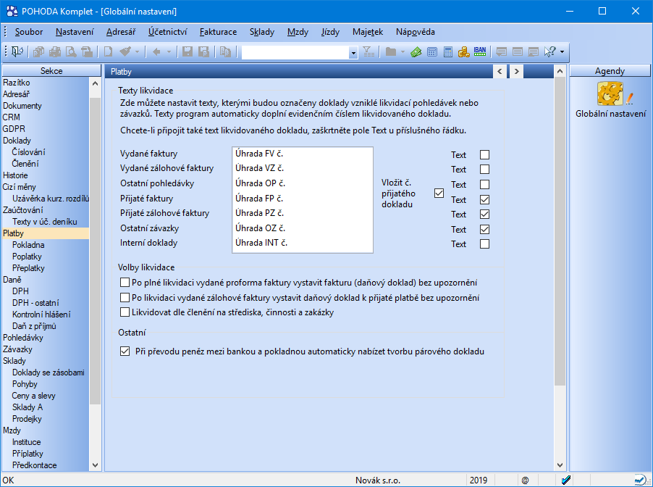Click the Platby panel scroll-down arrow
Image resolution: width=653 pixels, height=487 pixels.
[560, 465]
